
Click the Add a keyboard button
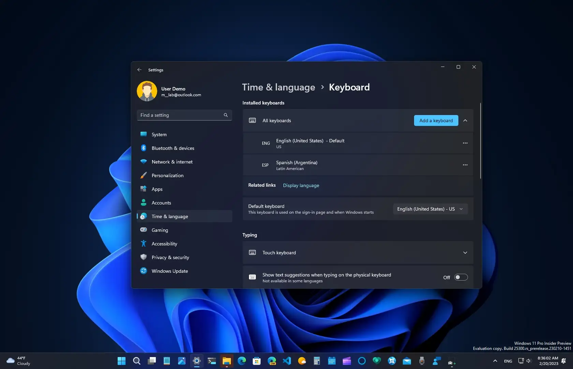[x=436, y=120]
